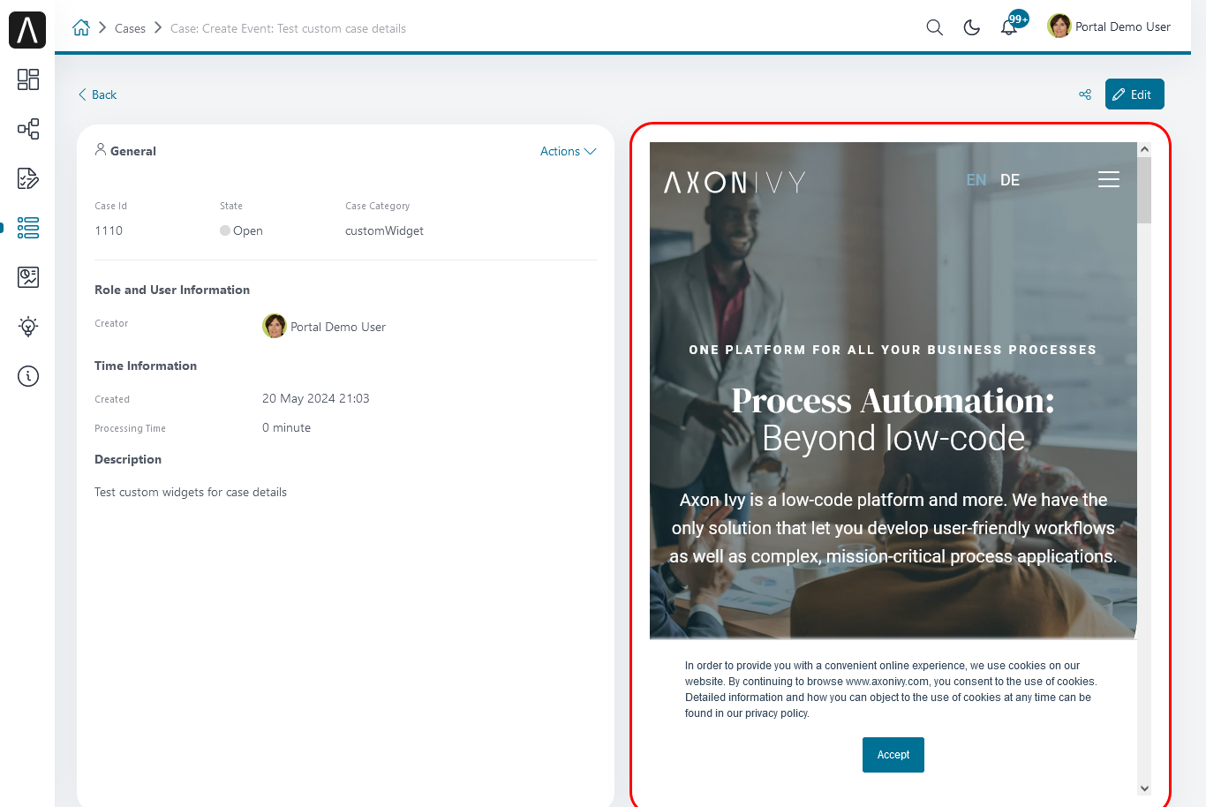Click the AXON IVY logo in widget

coord(735,182)
